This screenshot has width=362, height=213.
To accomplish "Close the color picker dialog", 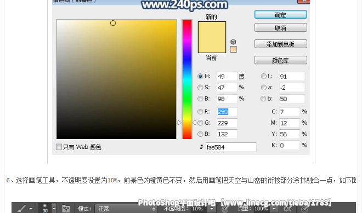I will click(304, 2).
